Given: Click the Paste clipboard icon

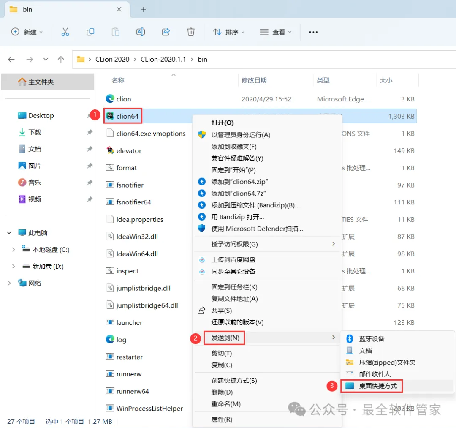Looking at the screenshot, I should (115, 32).
